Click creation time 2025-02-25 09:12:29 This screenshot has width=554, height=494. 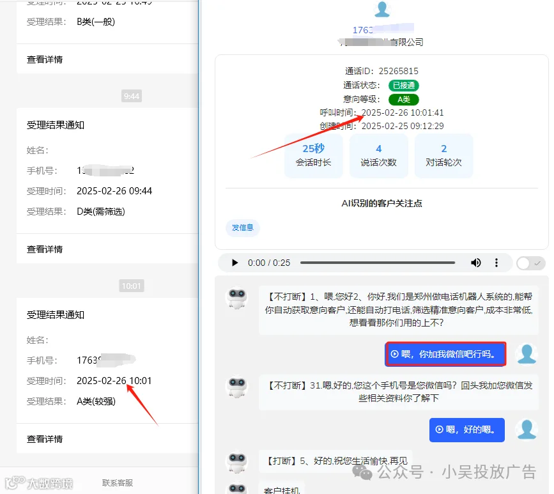click(x=403, y=126)
